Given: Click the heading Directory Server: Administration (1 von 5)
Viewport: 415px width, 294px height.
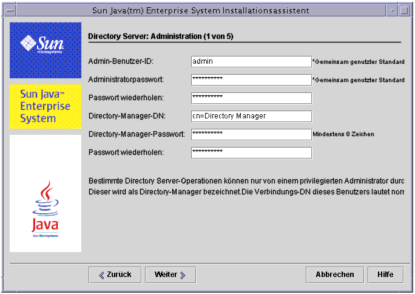Looking at the screenshot, I should click(161, 36).
